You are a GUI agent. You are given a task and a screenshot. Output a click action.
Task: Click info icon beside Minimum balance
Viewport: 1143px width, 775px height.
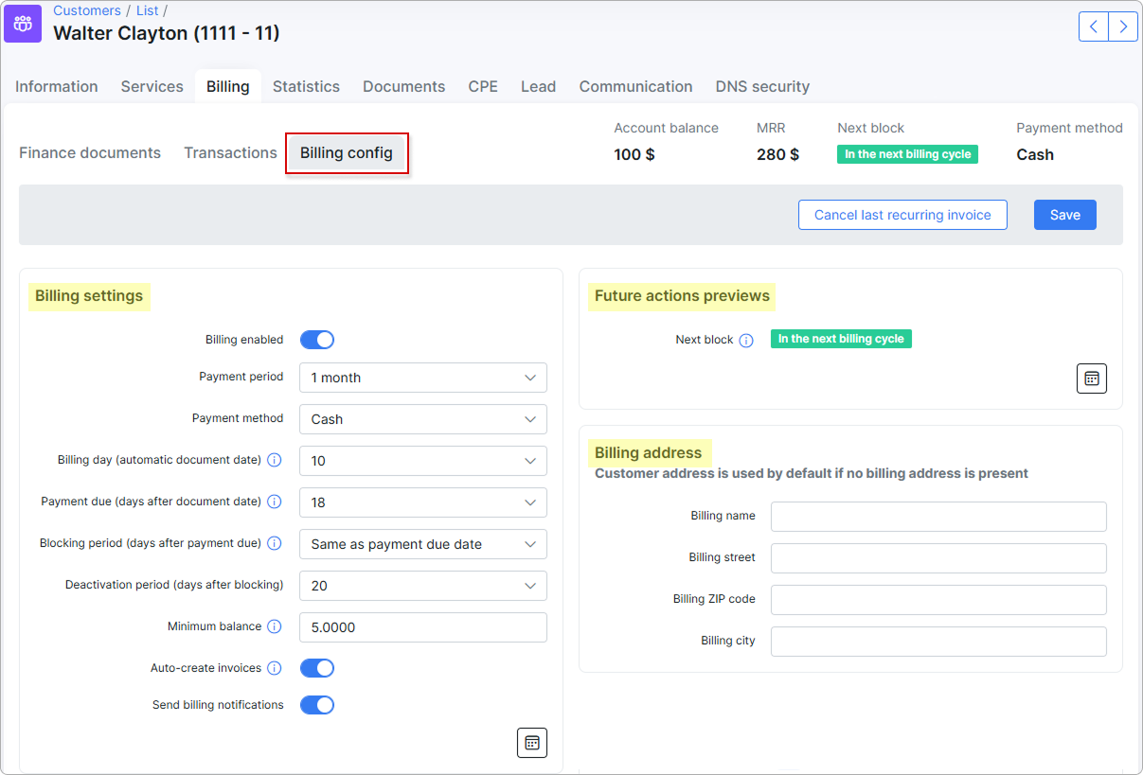coord(275,626)
